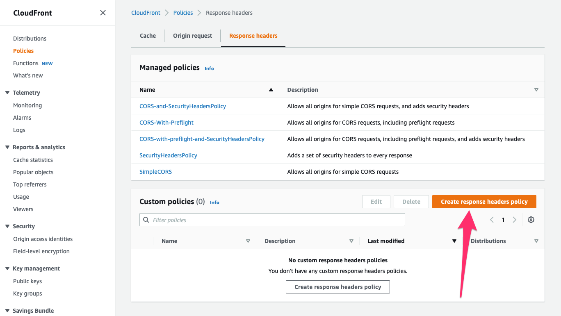This screenshot has height=316, width=561.
Task: Open the Distributions column filter dropdown
Action: [536, 241]
